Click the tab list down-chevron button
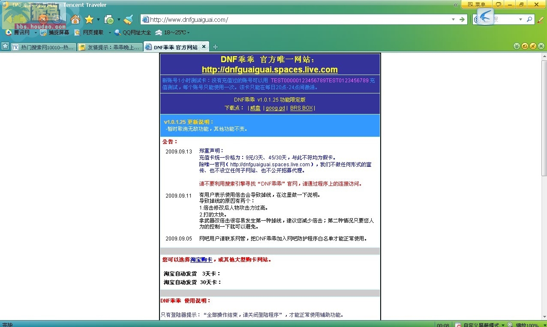This screenshot has width=547, height=327. click(x=517, y=46)
